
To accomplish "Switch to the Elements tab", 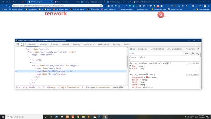I will (32, 44).
